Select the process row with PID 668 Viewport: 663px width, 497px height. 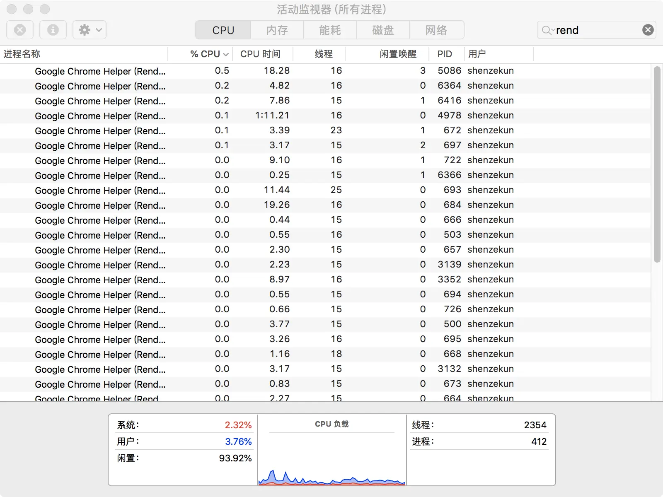tap(325, 354)
